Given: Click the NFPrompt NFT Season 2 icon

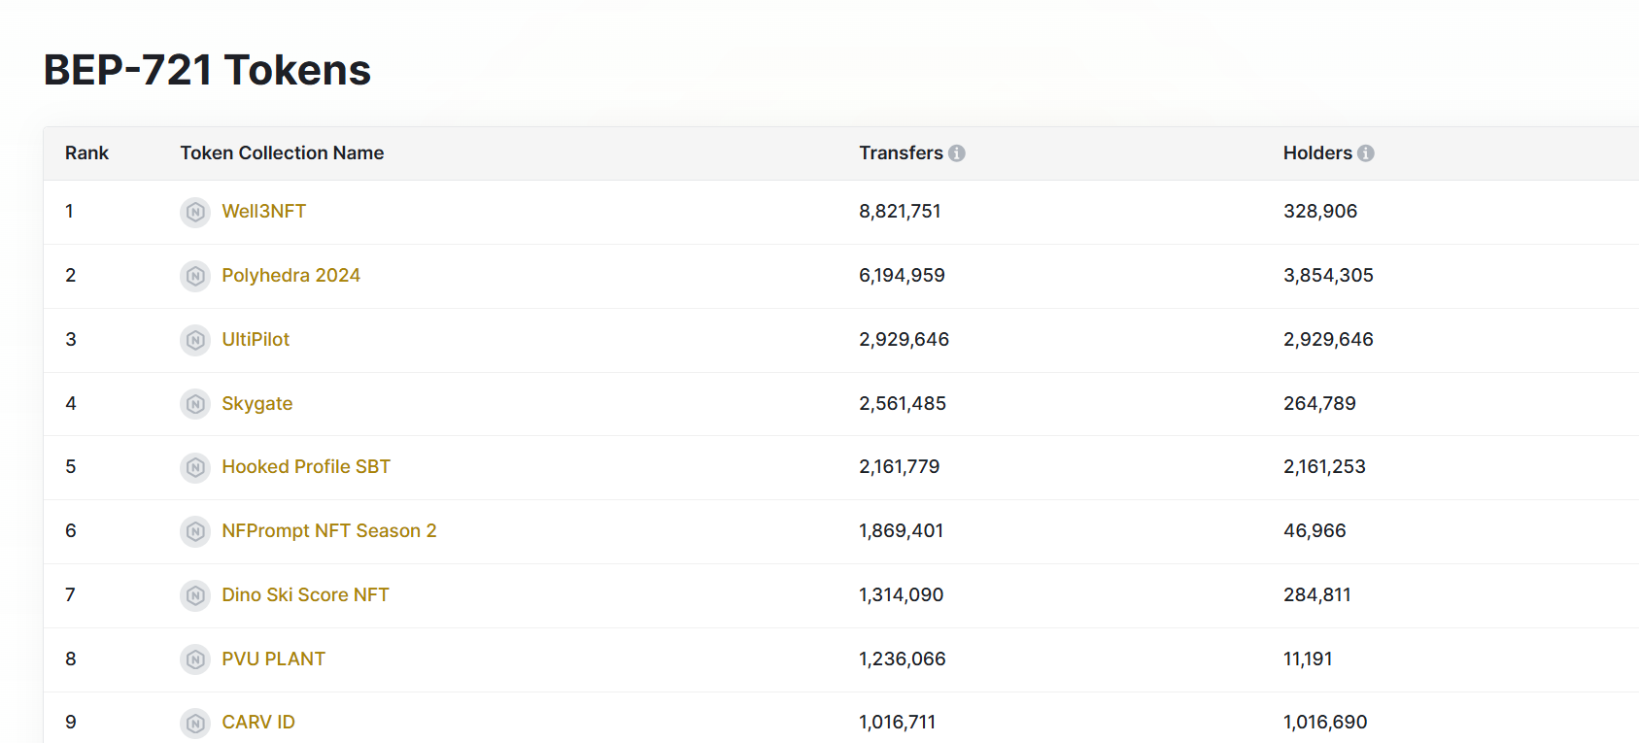Looking at the screenshot, I should tap(195, 531).
